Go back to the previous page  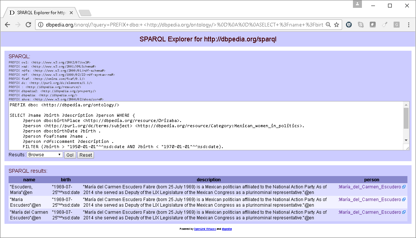pyautogui.click(x=7, y=25)
